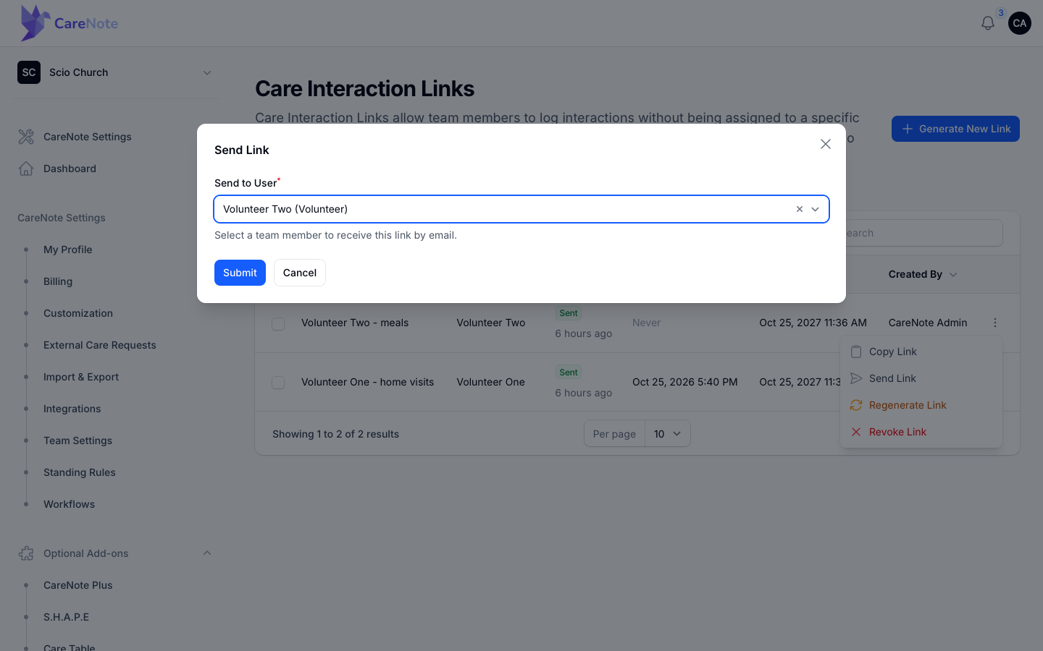Click Generate New Link button

955,129
